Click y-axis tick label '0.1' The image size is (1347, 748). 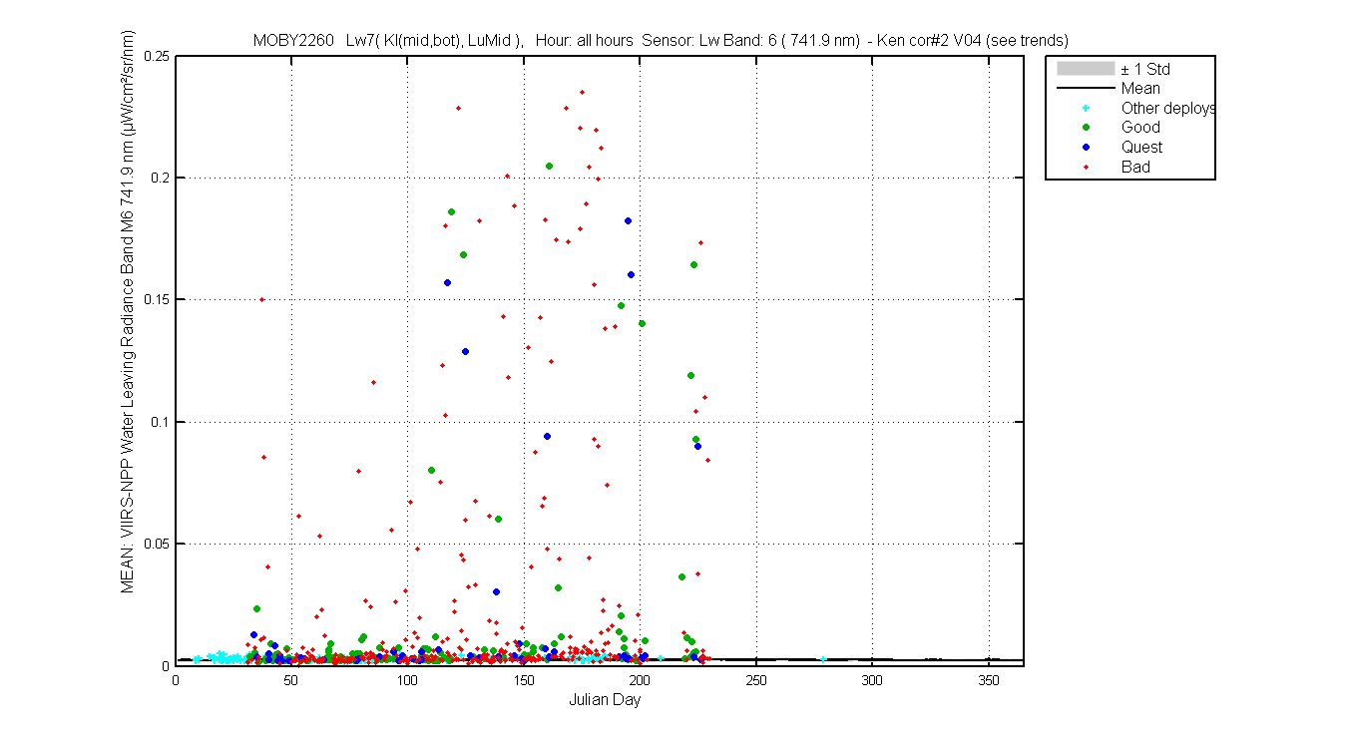pos(160,422)
